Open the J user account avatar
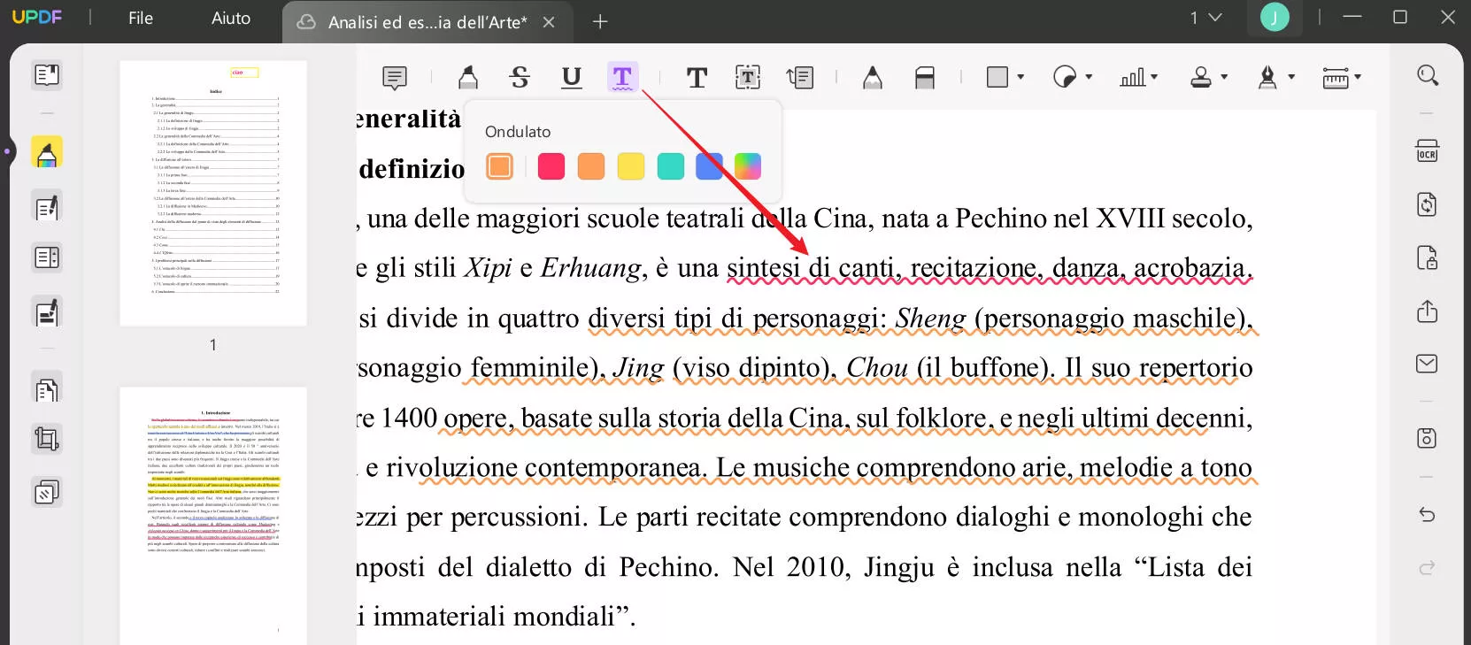The height and width of the screenshot is (645, 1471). pos(1275,18)
